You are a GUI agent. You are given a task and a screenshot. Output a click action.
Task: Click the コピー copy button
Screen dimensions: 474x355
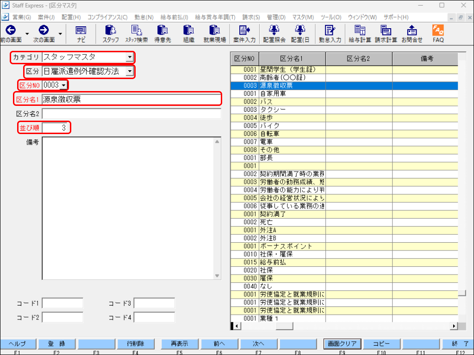click(381, 343)
